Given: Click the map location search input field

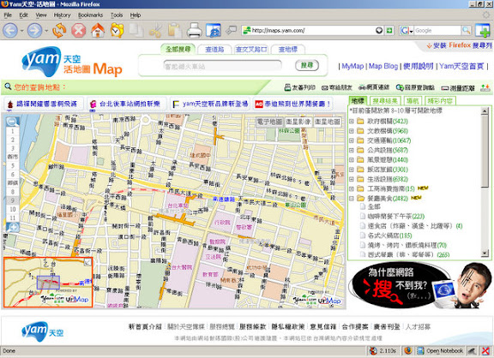Looking at the screenshot, I should pos(222,66).
